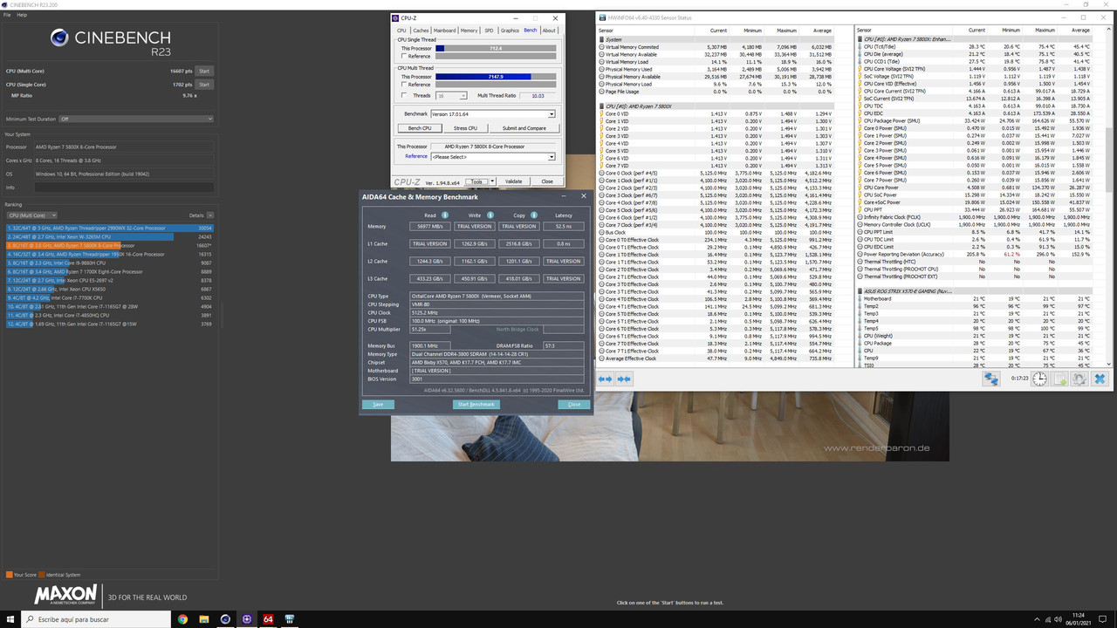Click the Copy info icon in AIDA64

[x=534, y=215]
